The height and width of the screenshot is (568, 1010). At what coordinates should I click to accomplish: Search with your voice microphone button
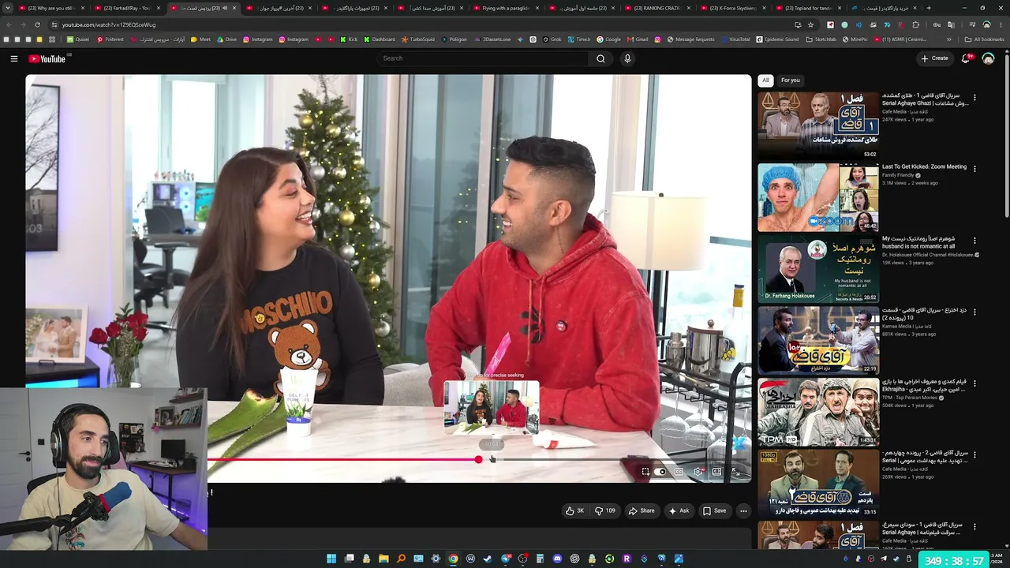pyautogui.click(x=627, y=58)
